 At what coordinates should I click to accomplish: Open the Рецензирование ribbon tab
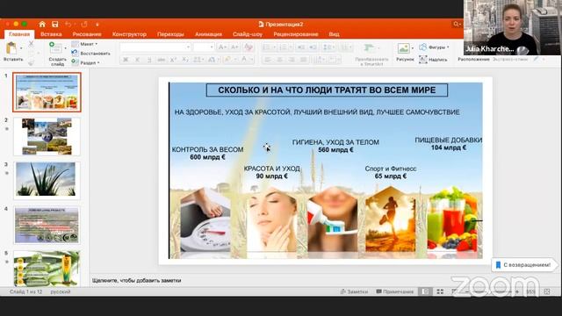point(296,34)
